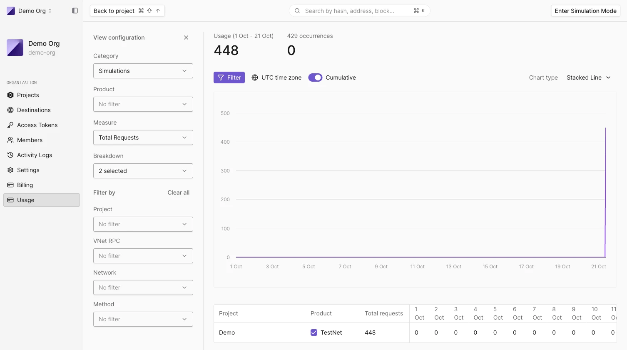This screenshot has width=627, height=350.
Task: Open organization Settings
Action: coord(42,170)
